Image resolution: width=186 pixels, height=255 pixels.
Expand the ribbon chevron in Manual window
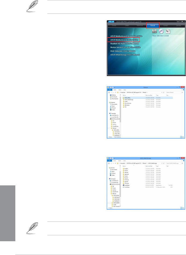[181, 90]
